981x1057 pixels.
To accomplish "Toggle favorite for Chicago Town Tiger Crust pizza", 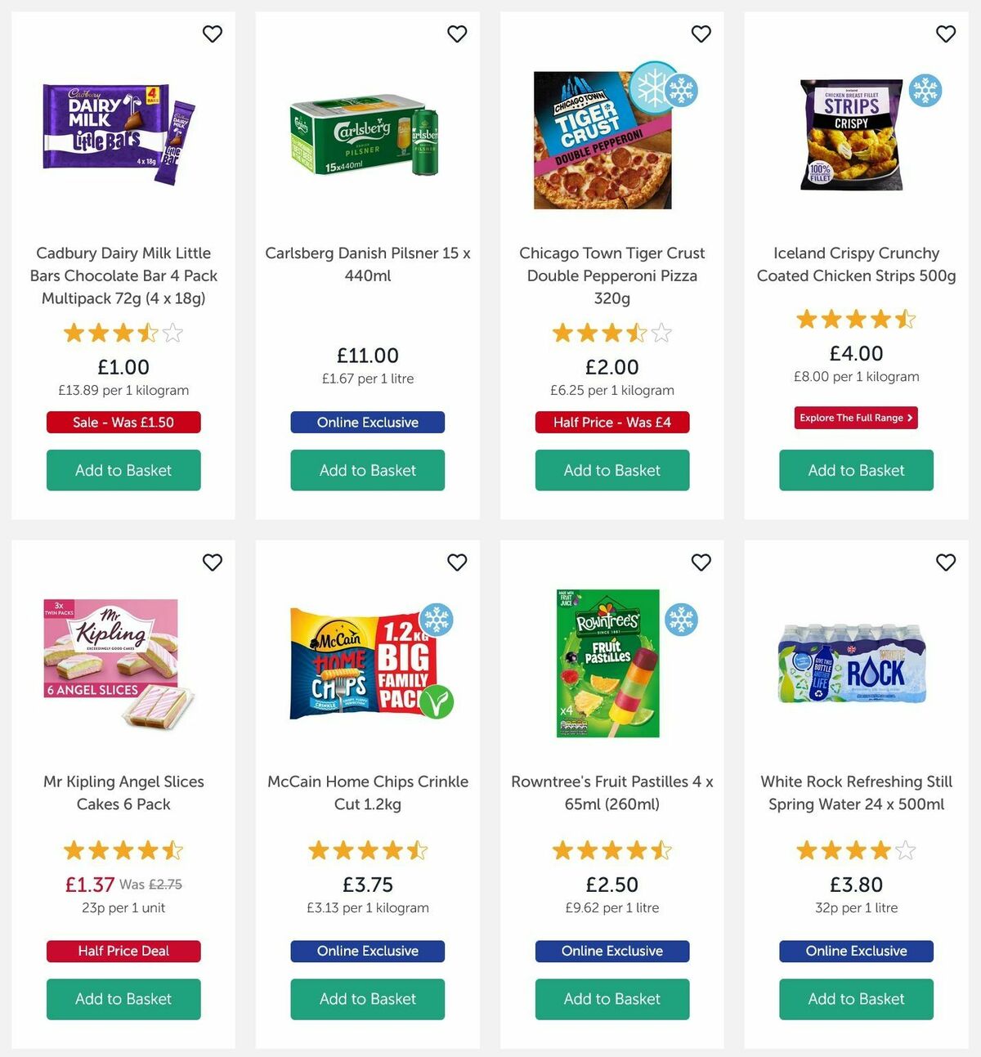I will coord(701,34).
